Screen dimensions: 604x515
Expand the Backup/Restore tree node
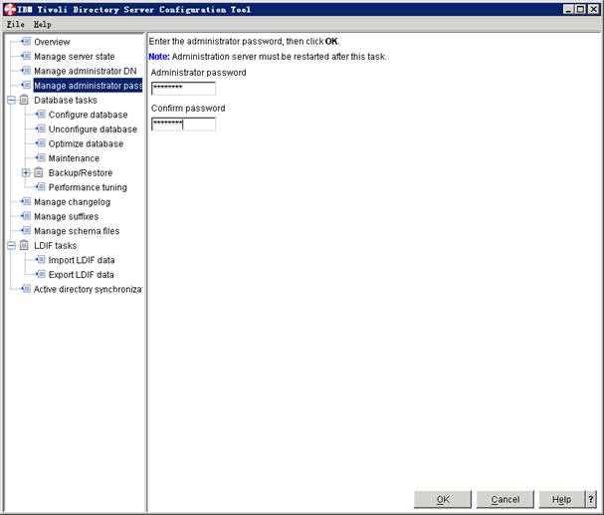[x=26, y=172]
